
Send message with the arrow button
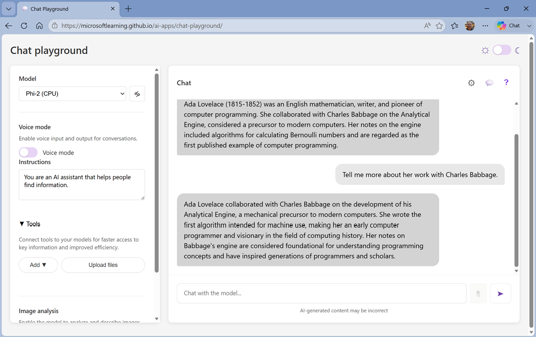coord(500,294)
